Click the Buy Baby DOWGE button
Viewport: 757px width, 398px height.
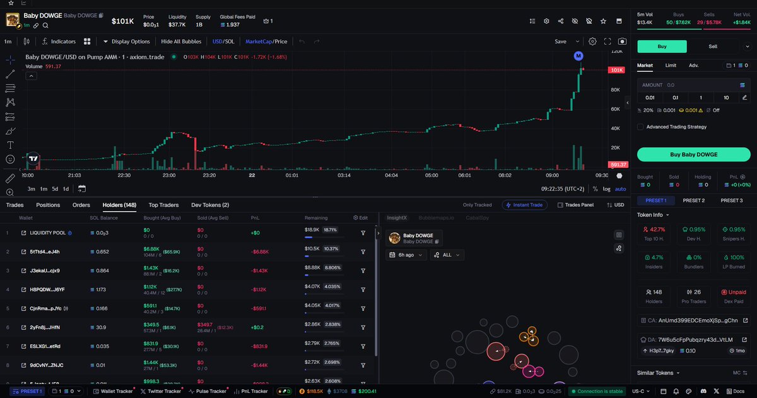pos(693,155)
